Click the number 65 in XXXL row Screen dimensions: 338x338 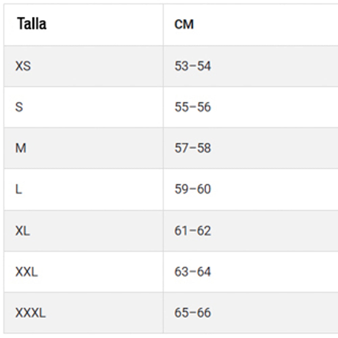[x=181, y=313]
